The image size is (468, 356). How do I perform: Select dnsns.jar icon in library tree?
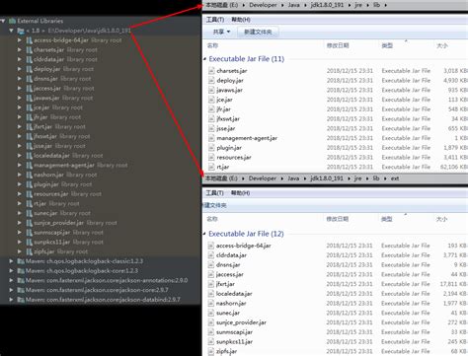click(29, 79)
